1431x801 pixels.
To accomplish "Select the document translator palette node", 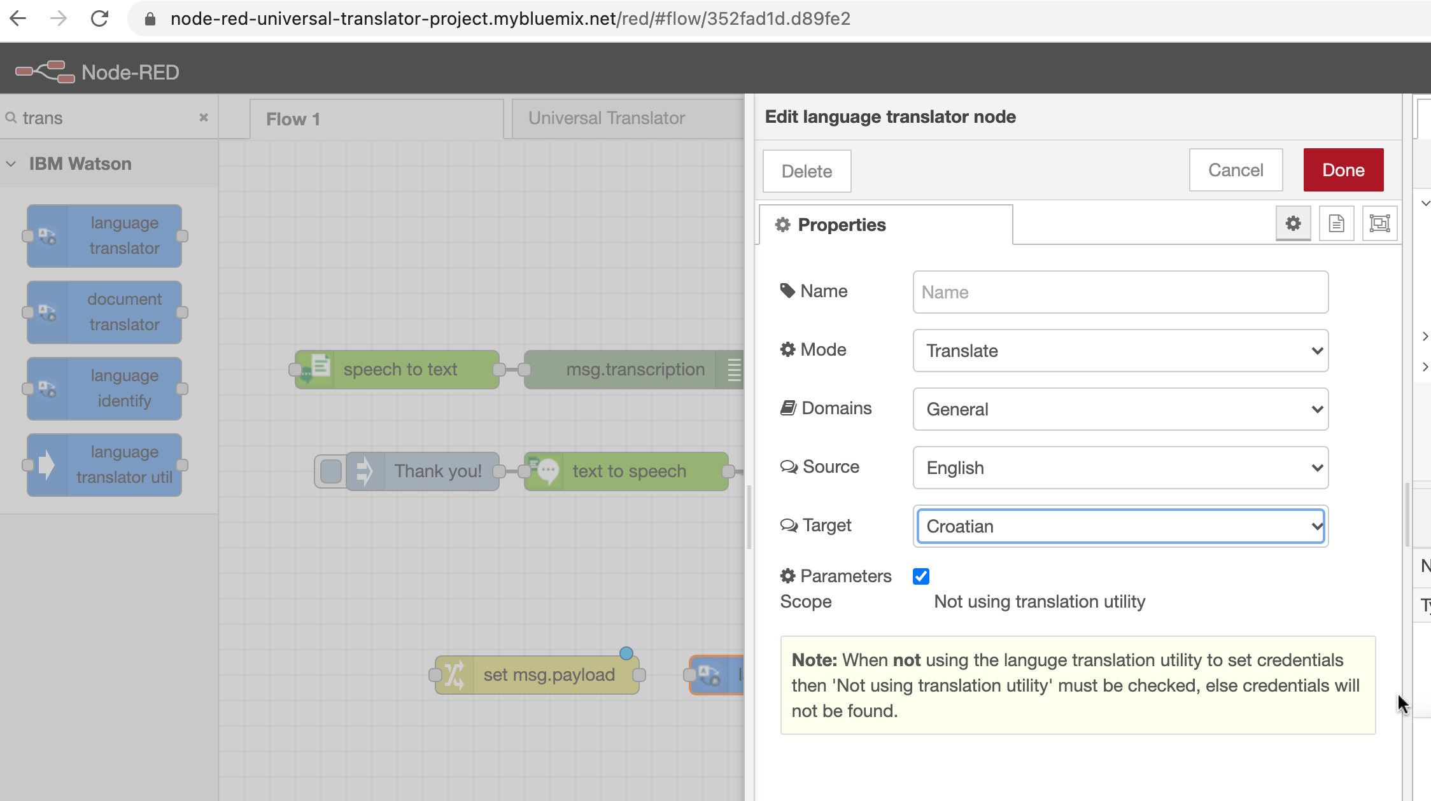I will pyautogui.click(x=105, y=312).
